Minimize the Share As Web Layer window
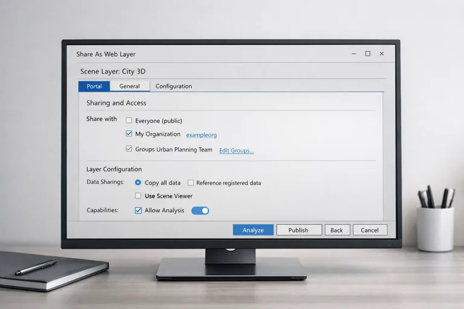 [353, 54]
